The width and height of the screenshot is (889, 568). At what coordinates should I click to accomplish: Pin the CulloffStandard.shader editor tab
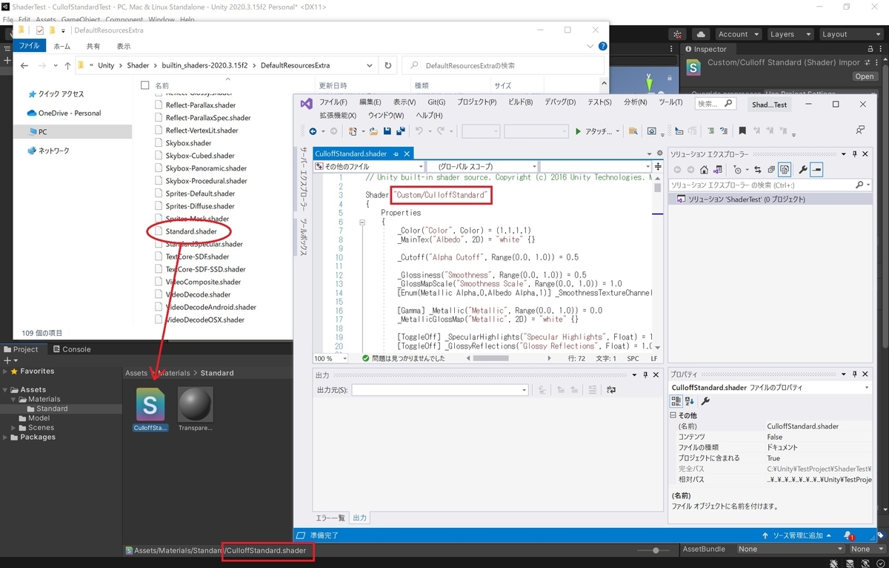click(396, 153)
